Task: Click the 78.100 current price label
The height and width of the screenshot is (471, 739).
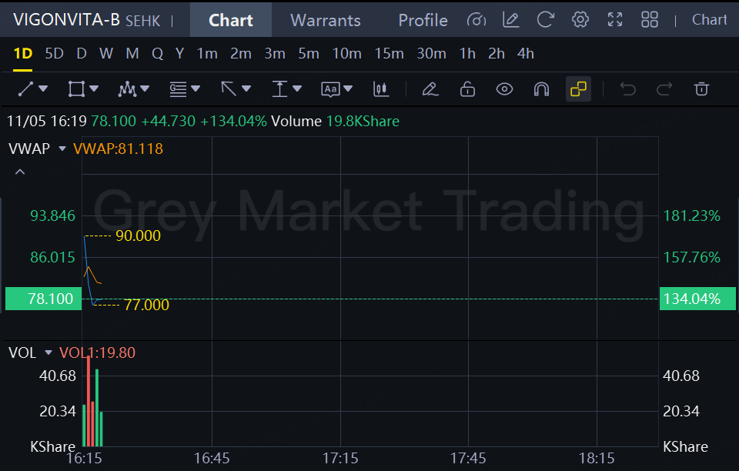Action: click(x=44, y=299)
